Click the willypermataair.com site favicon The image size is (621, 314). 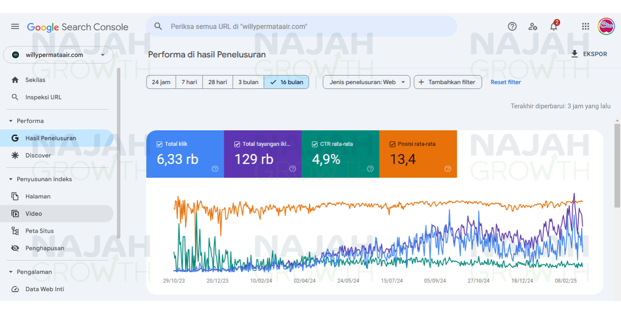tap(16, 55)
